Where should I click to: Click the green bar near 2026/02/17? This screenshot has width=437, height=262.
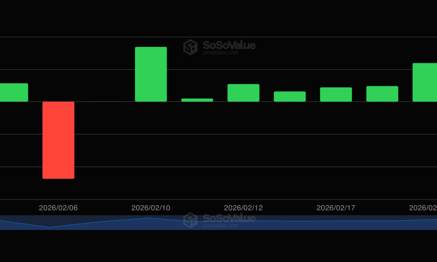(336, 94)
